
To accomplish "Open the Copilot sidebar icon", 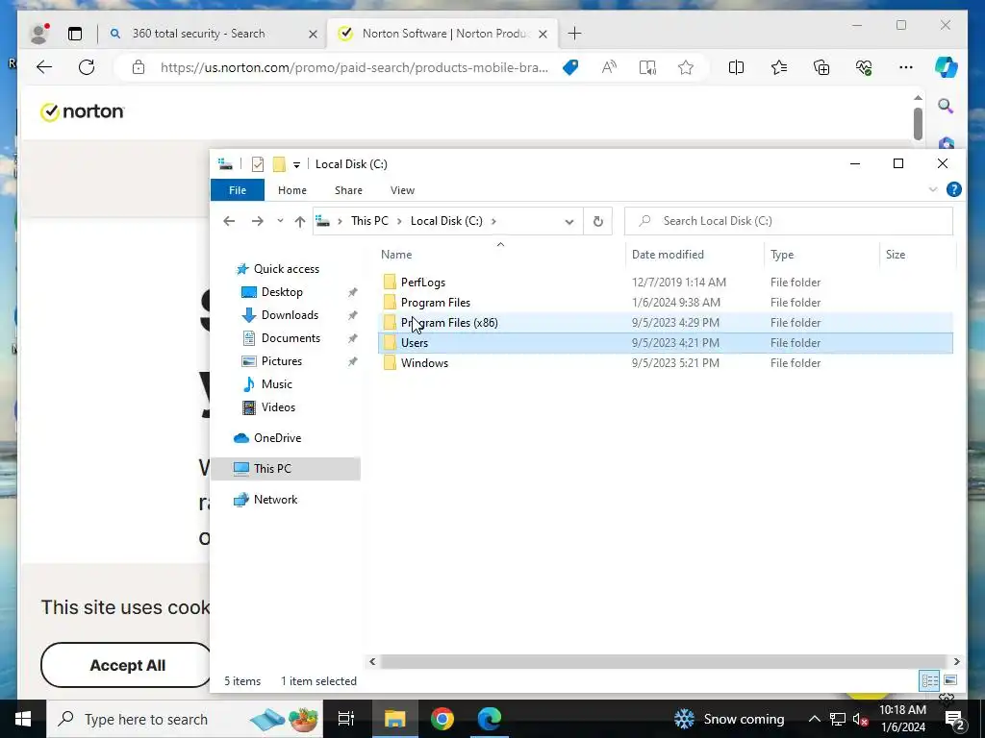I will 947,67.
